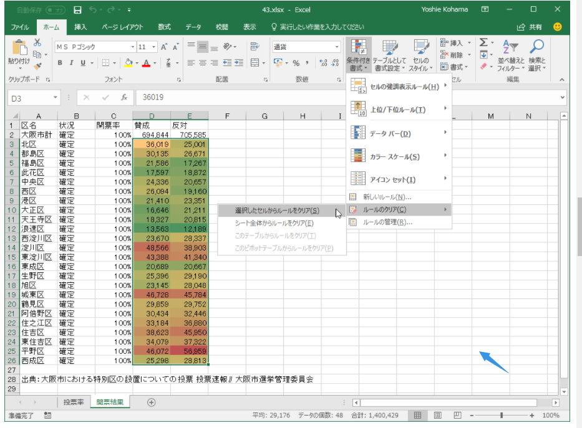Click the Undo arrow icon
The image size is (582, 428).
(x=93, y=10)
